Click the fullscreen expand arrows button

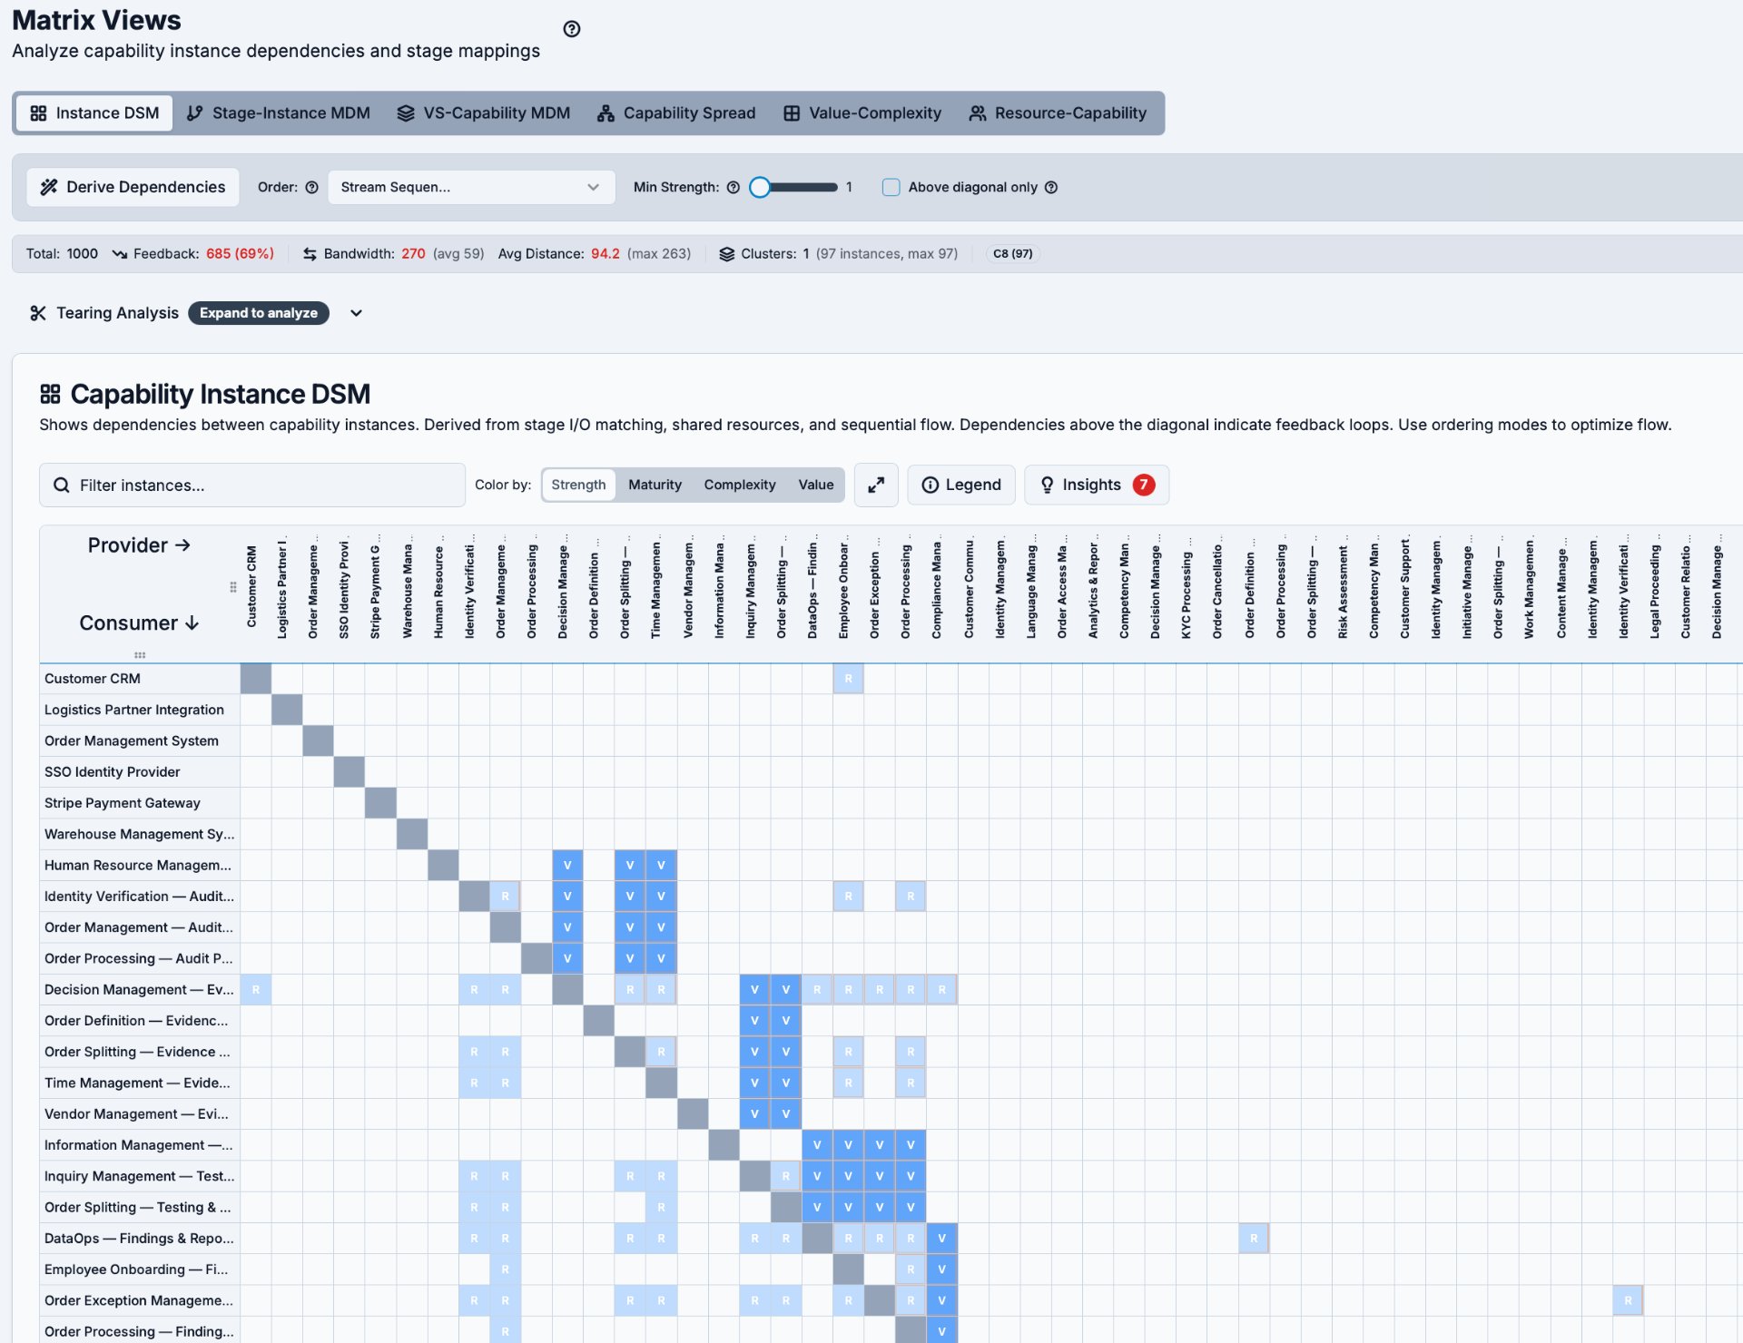pos(876,485)
